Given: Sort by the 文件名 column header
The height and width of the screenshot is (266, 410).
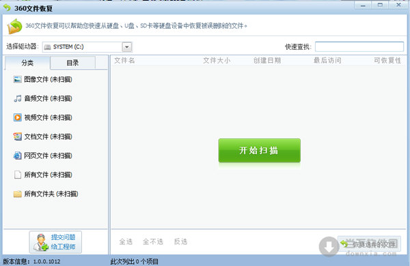Looking at the screenshot, I should click(124, 61).
